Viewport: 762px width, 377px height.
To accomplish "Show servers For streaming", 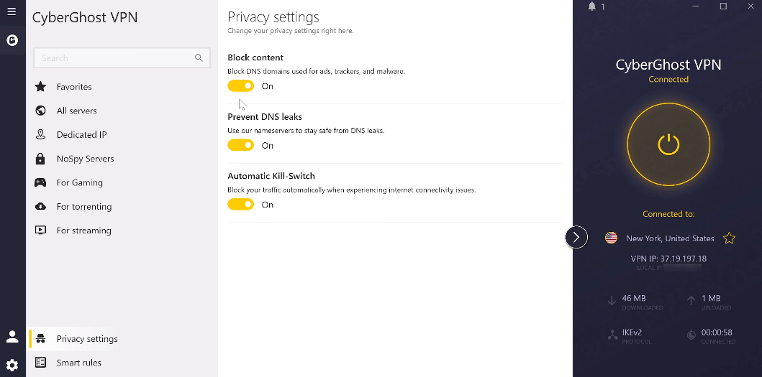I will 83,231.
